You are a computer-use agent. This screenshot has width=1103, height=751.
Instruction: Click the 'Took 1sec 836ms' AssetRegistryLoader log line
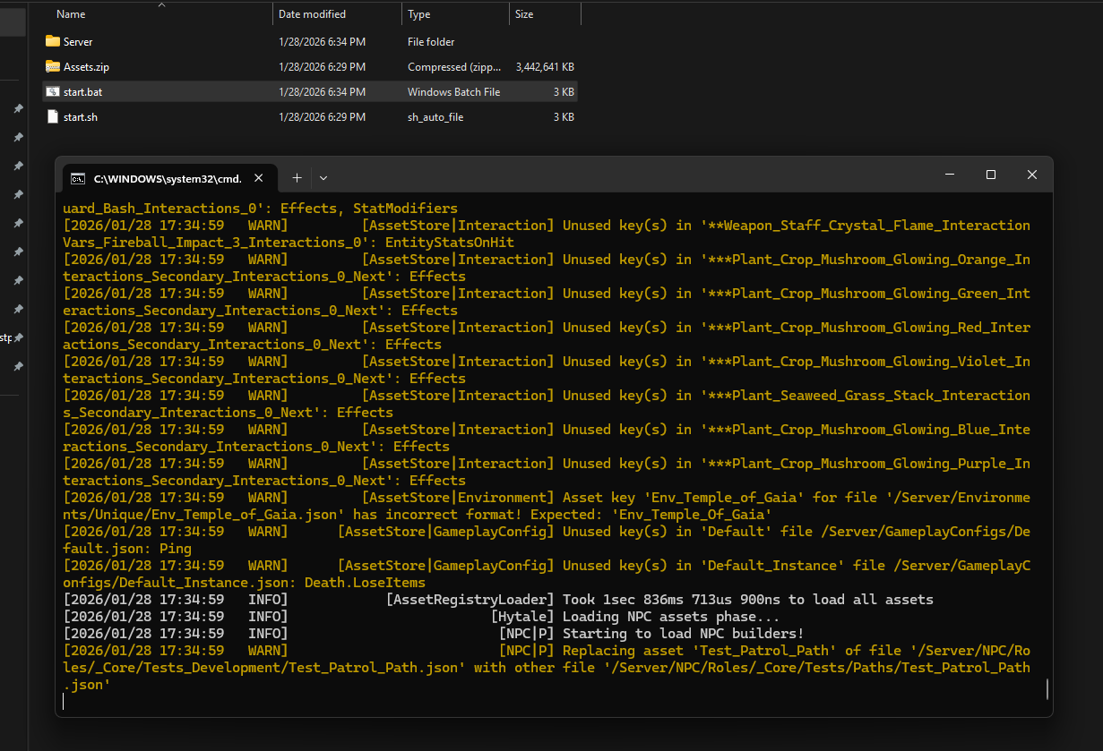click(x=498, y=600)
